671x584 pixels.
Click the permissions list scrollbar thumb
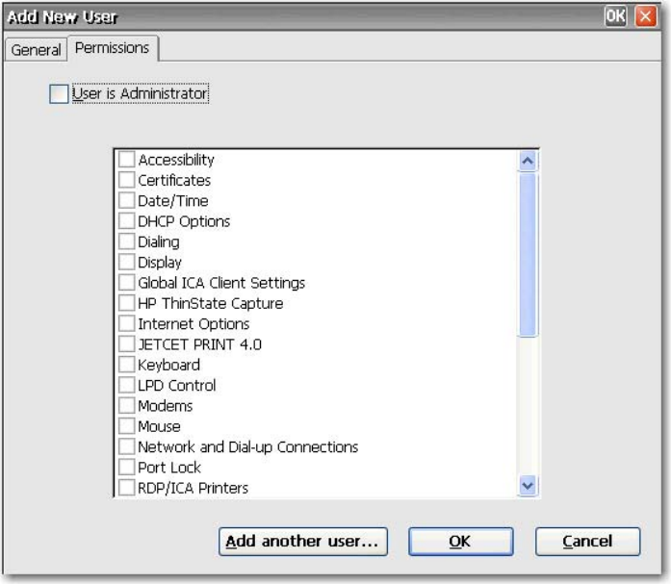(528, 255)
